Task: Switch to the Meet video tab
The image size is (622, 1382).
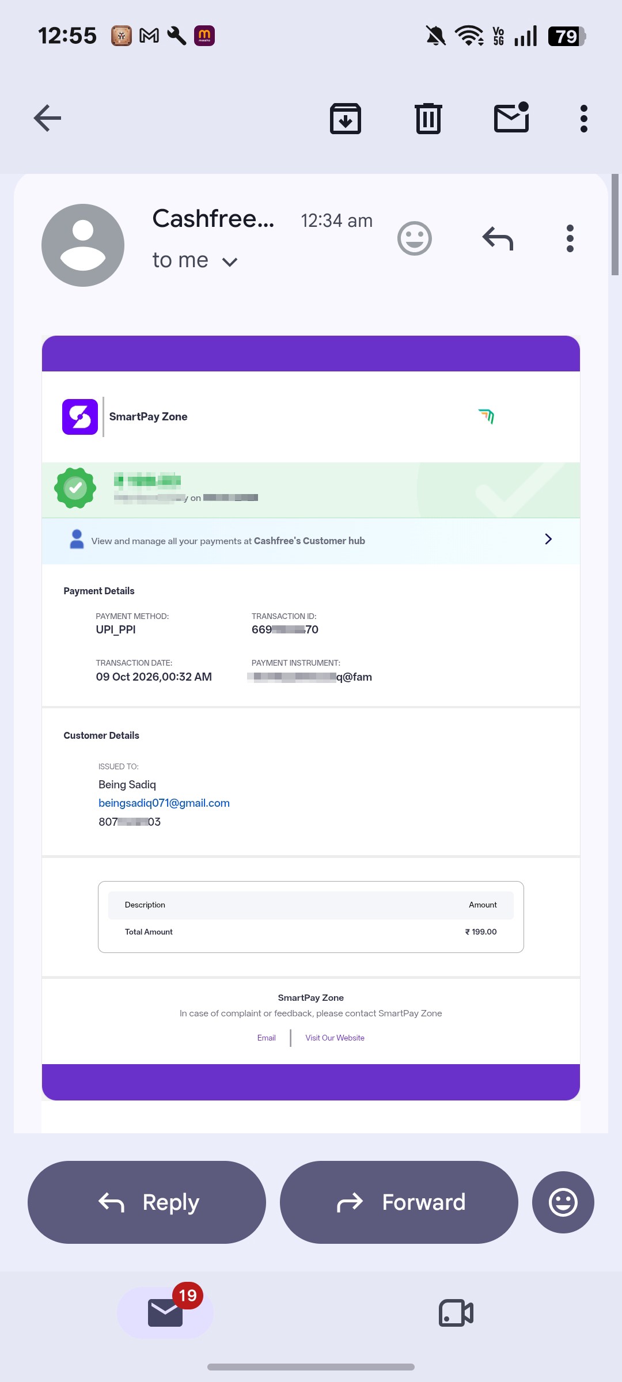Action: [456, 1313]
